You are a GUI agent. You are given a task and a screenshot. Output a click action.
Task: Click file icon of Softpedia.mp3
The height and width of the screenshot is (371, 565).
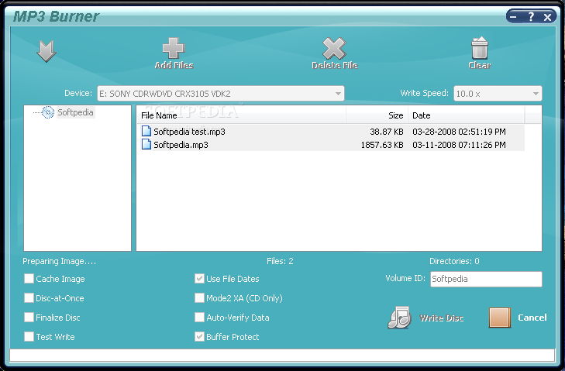146,144
